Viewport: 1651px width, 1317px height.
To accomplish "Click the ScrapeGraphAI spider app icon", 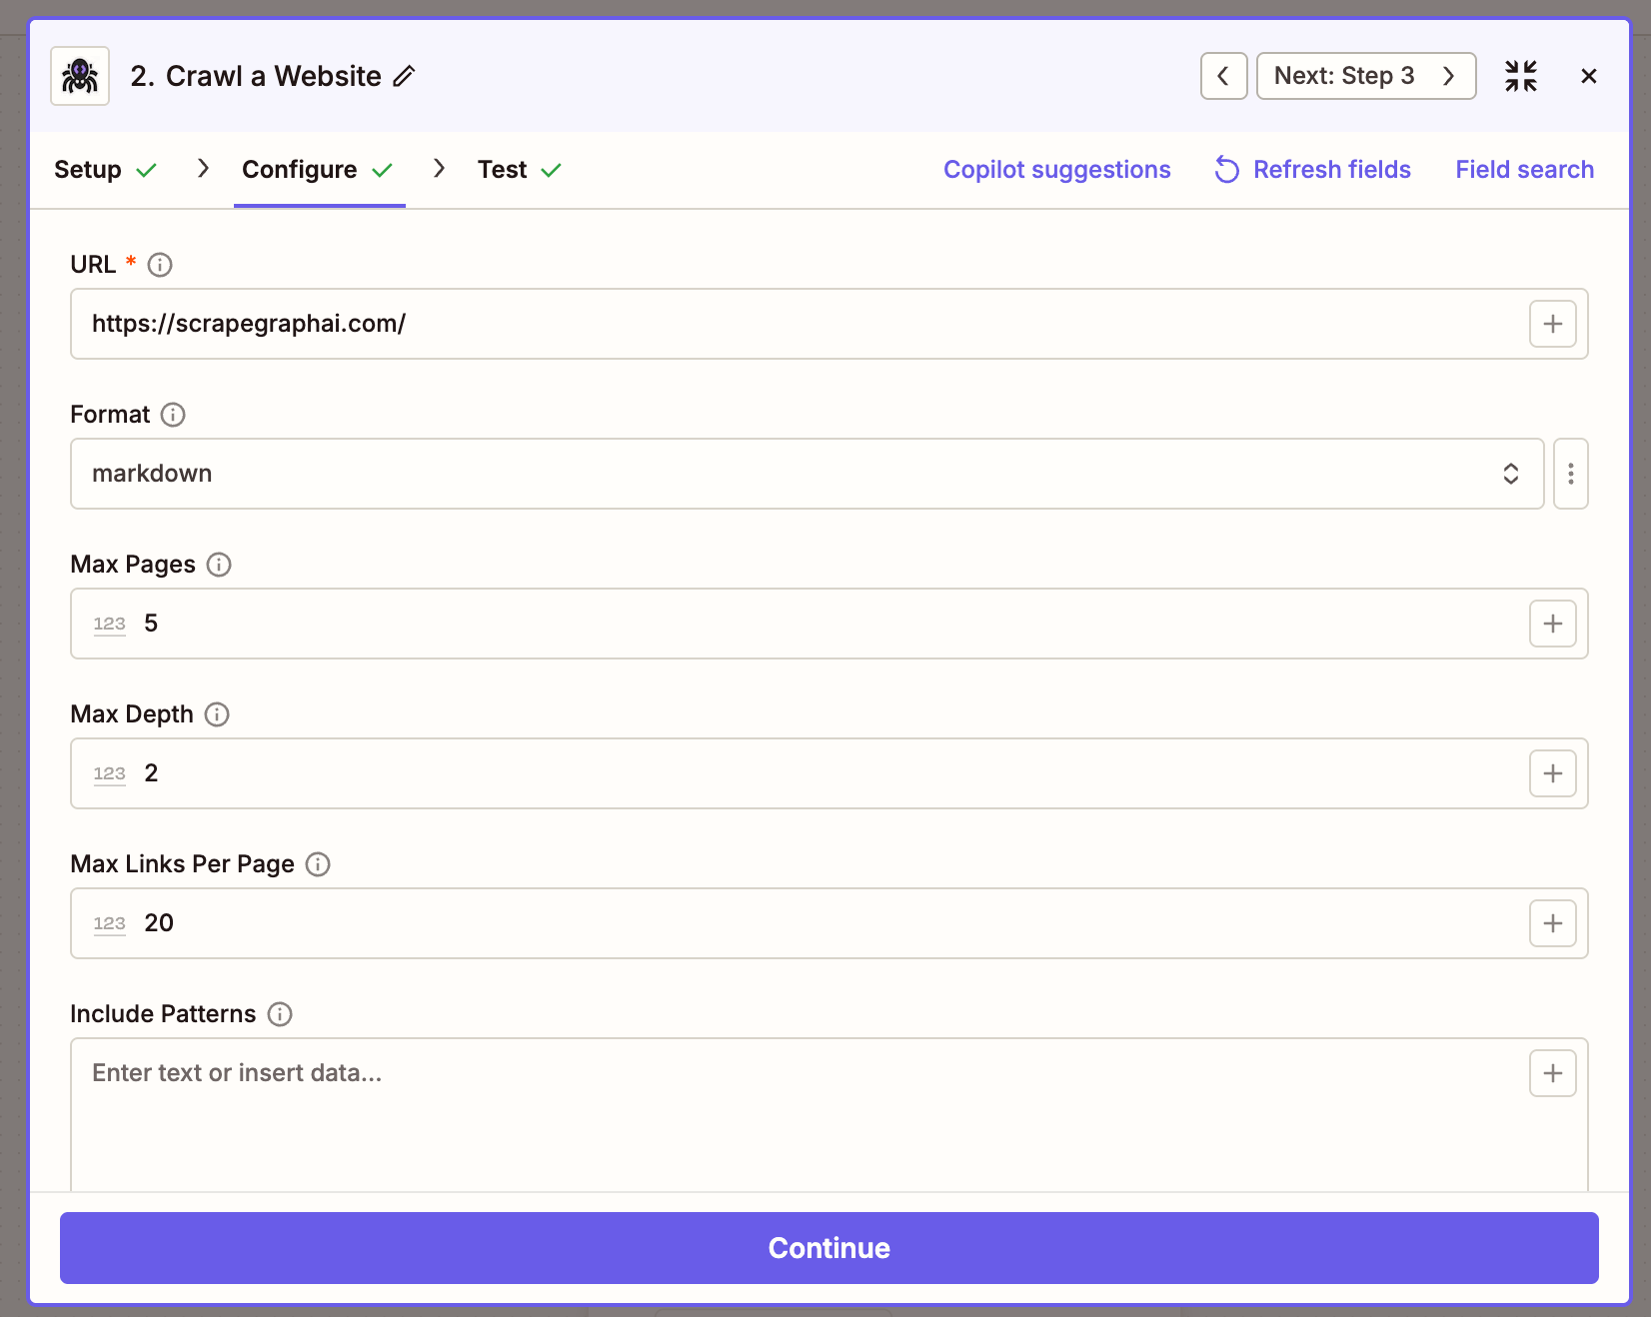I will (80, 76).
